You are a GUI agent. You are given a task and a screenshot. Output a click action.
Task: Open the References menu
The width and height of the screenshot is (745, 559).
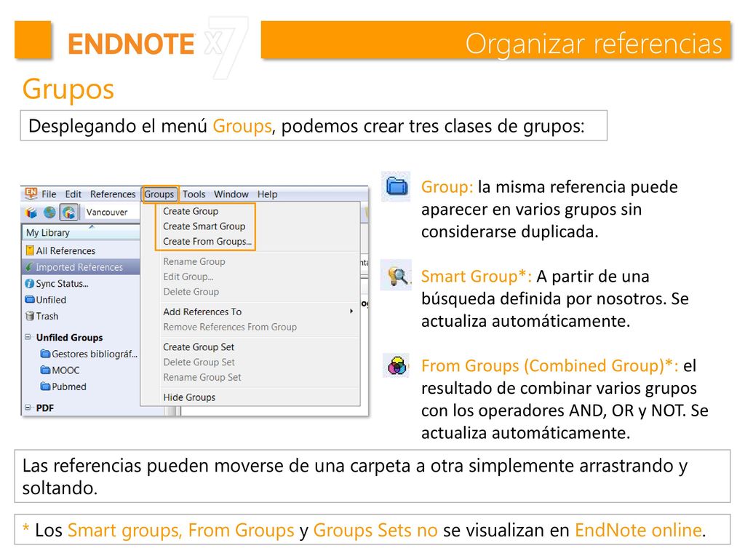(113, 194)
